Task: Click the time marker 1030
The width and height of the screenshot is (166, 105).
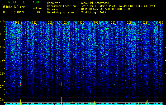Action: click(x=160, y=23)
